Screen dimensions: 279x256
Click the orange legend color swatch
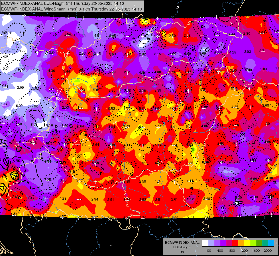click(x=241, y=243)
